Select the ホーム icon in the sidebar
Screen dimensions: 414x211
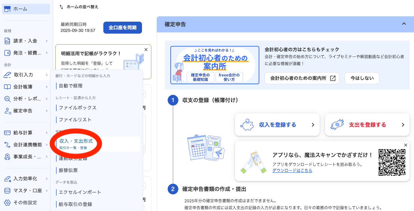click(8, 9)
